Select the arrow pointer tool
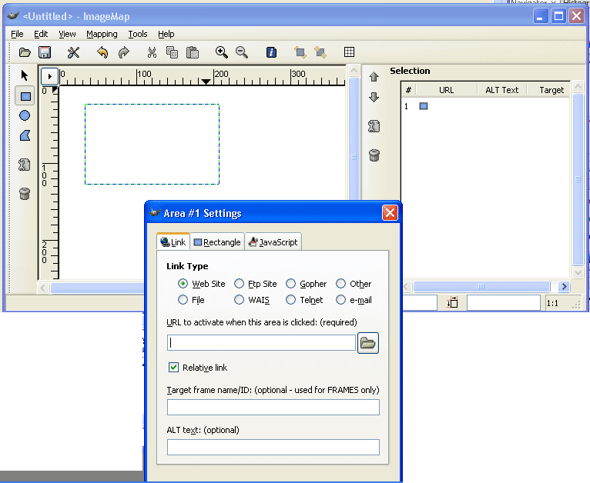This screenshot has height=483, width=590. click(x=25, y=75)
